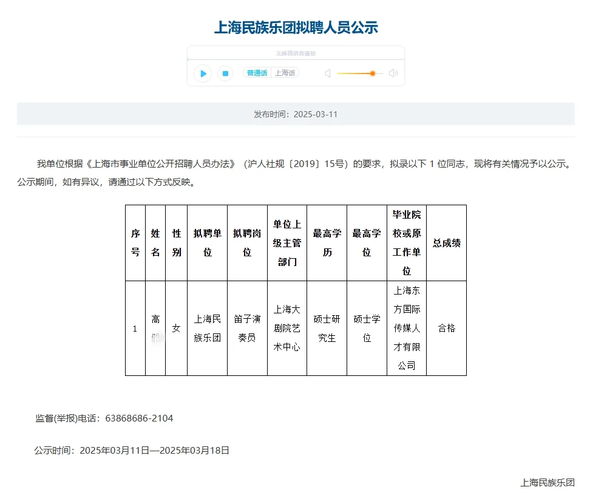Toggle the Mandarin language option

[x=256, y=73]
